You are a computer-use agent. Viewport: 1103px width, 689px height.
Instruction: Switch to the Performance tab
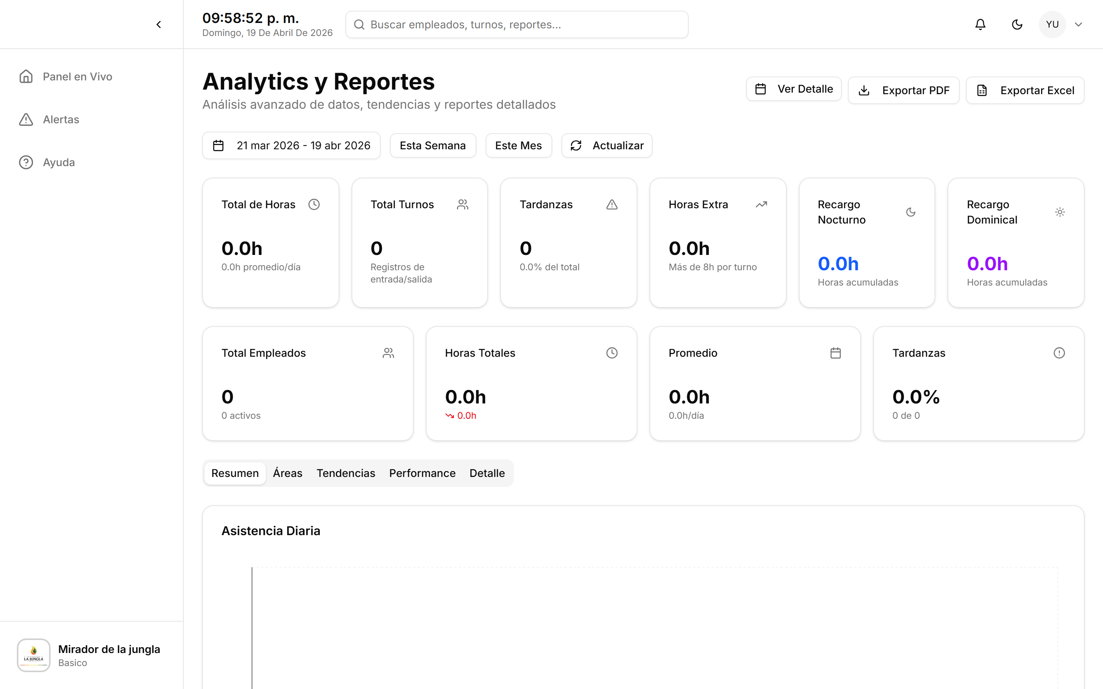click(422, 473)
